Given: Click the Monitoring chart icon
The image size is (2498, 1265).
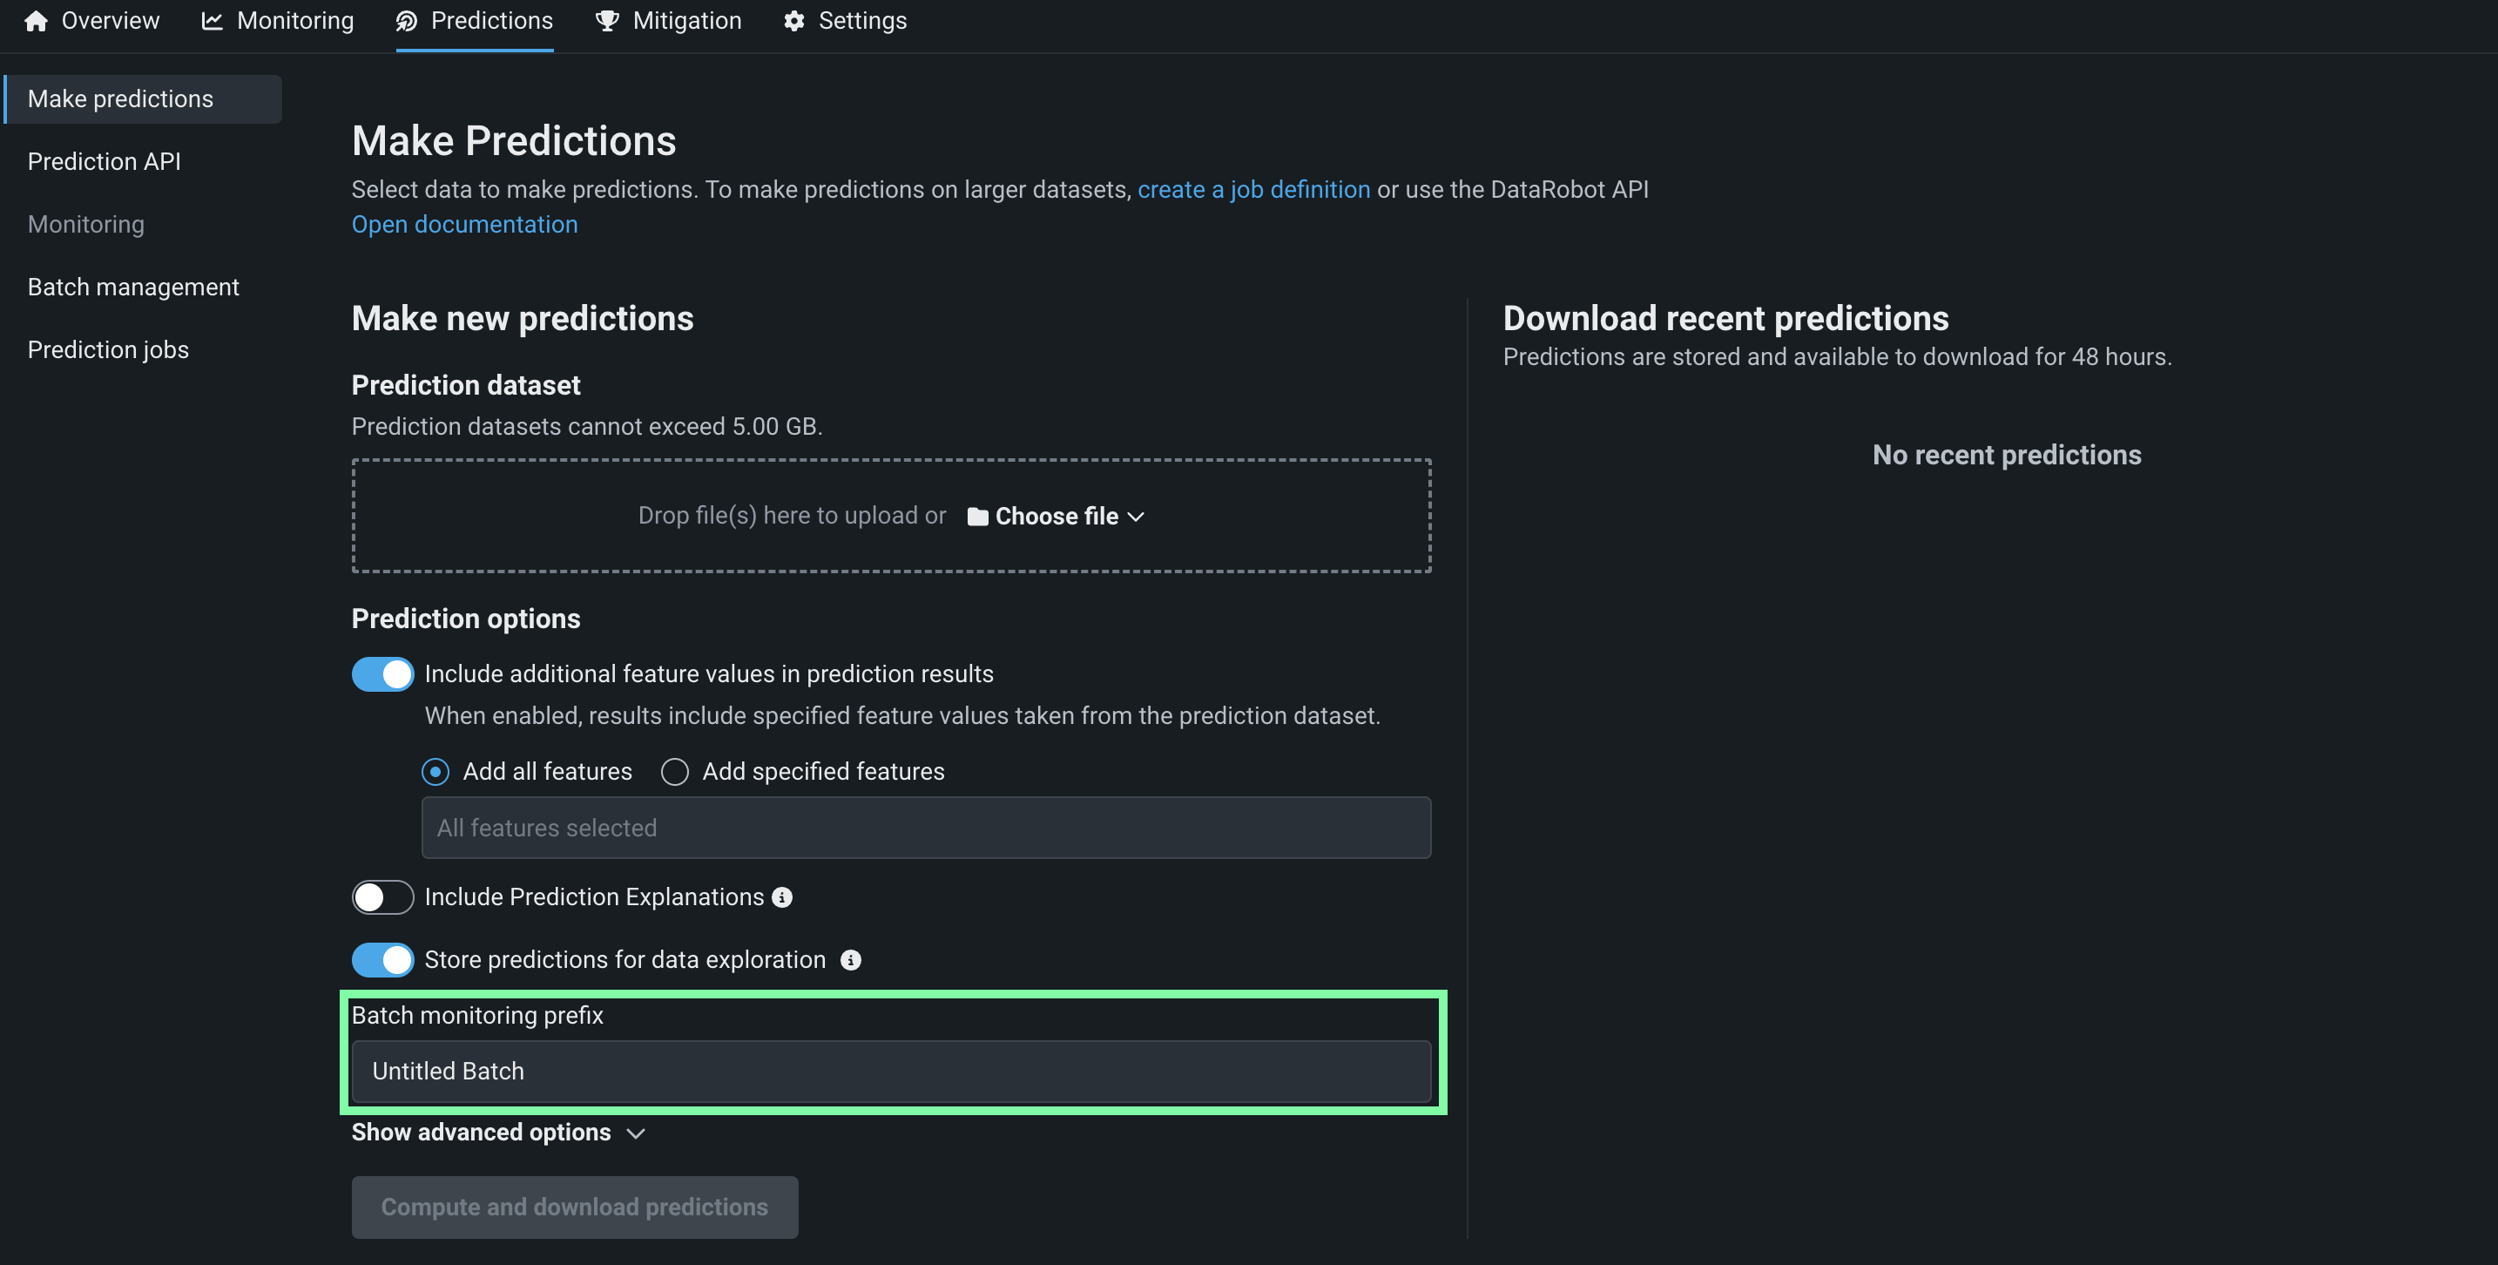Looking at the screenshot, I should click(212, 20).
